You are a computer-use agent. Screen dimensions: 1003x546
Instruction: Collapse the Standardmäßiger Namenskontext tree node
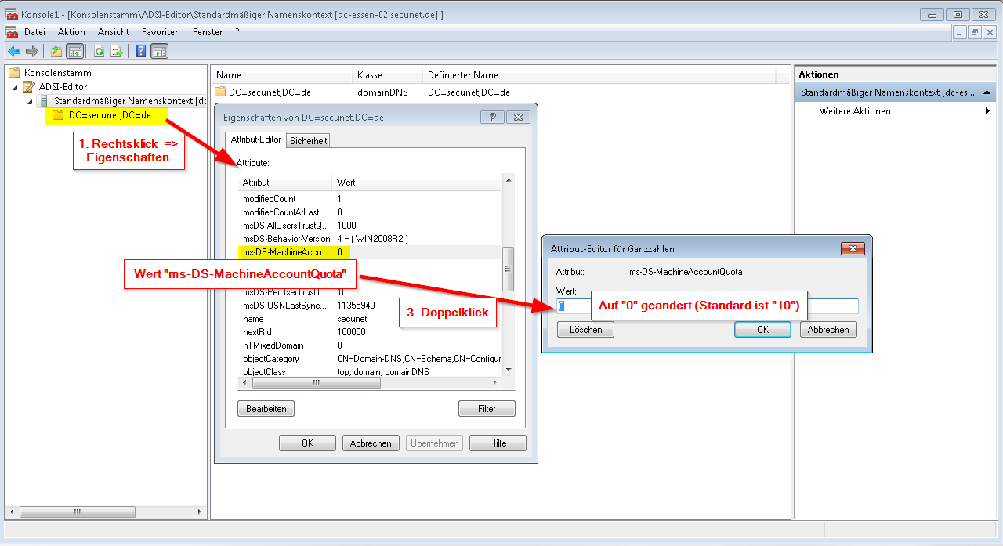pos(31,101)
